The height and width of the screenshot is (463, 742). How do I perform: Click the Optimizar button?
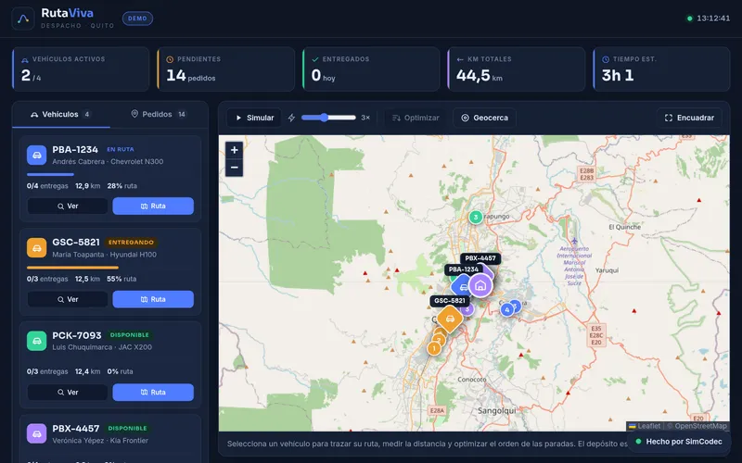pos(416,118)
